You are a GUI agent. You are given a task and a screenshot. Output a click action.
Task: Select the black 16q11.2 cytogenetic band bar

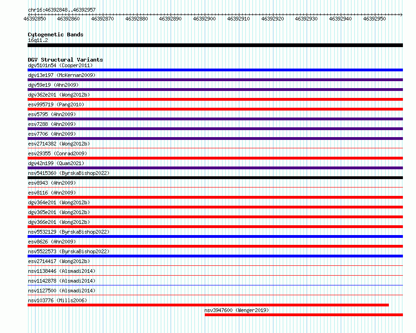pyautogui.click(x=215, y=45)
